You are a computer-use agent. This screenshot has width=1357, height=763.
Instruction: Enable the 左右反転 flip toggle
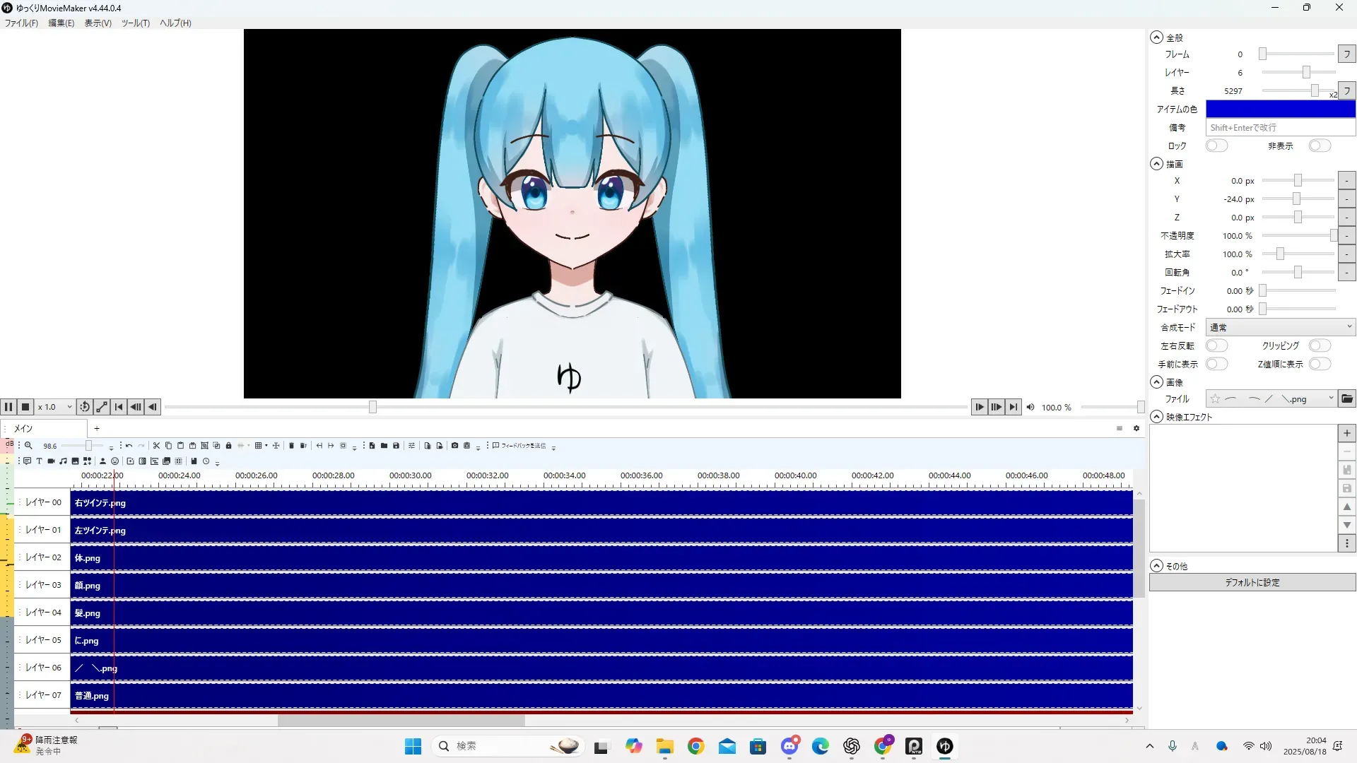coord(1216,345)
